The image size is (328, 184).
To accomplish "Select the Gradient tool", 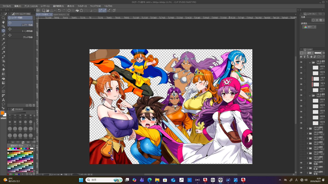I will click(3, 83).
